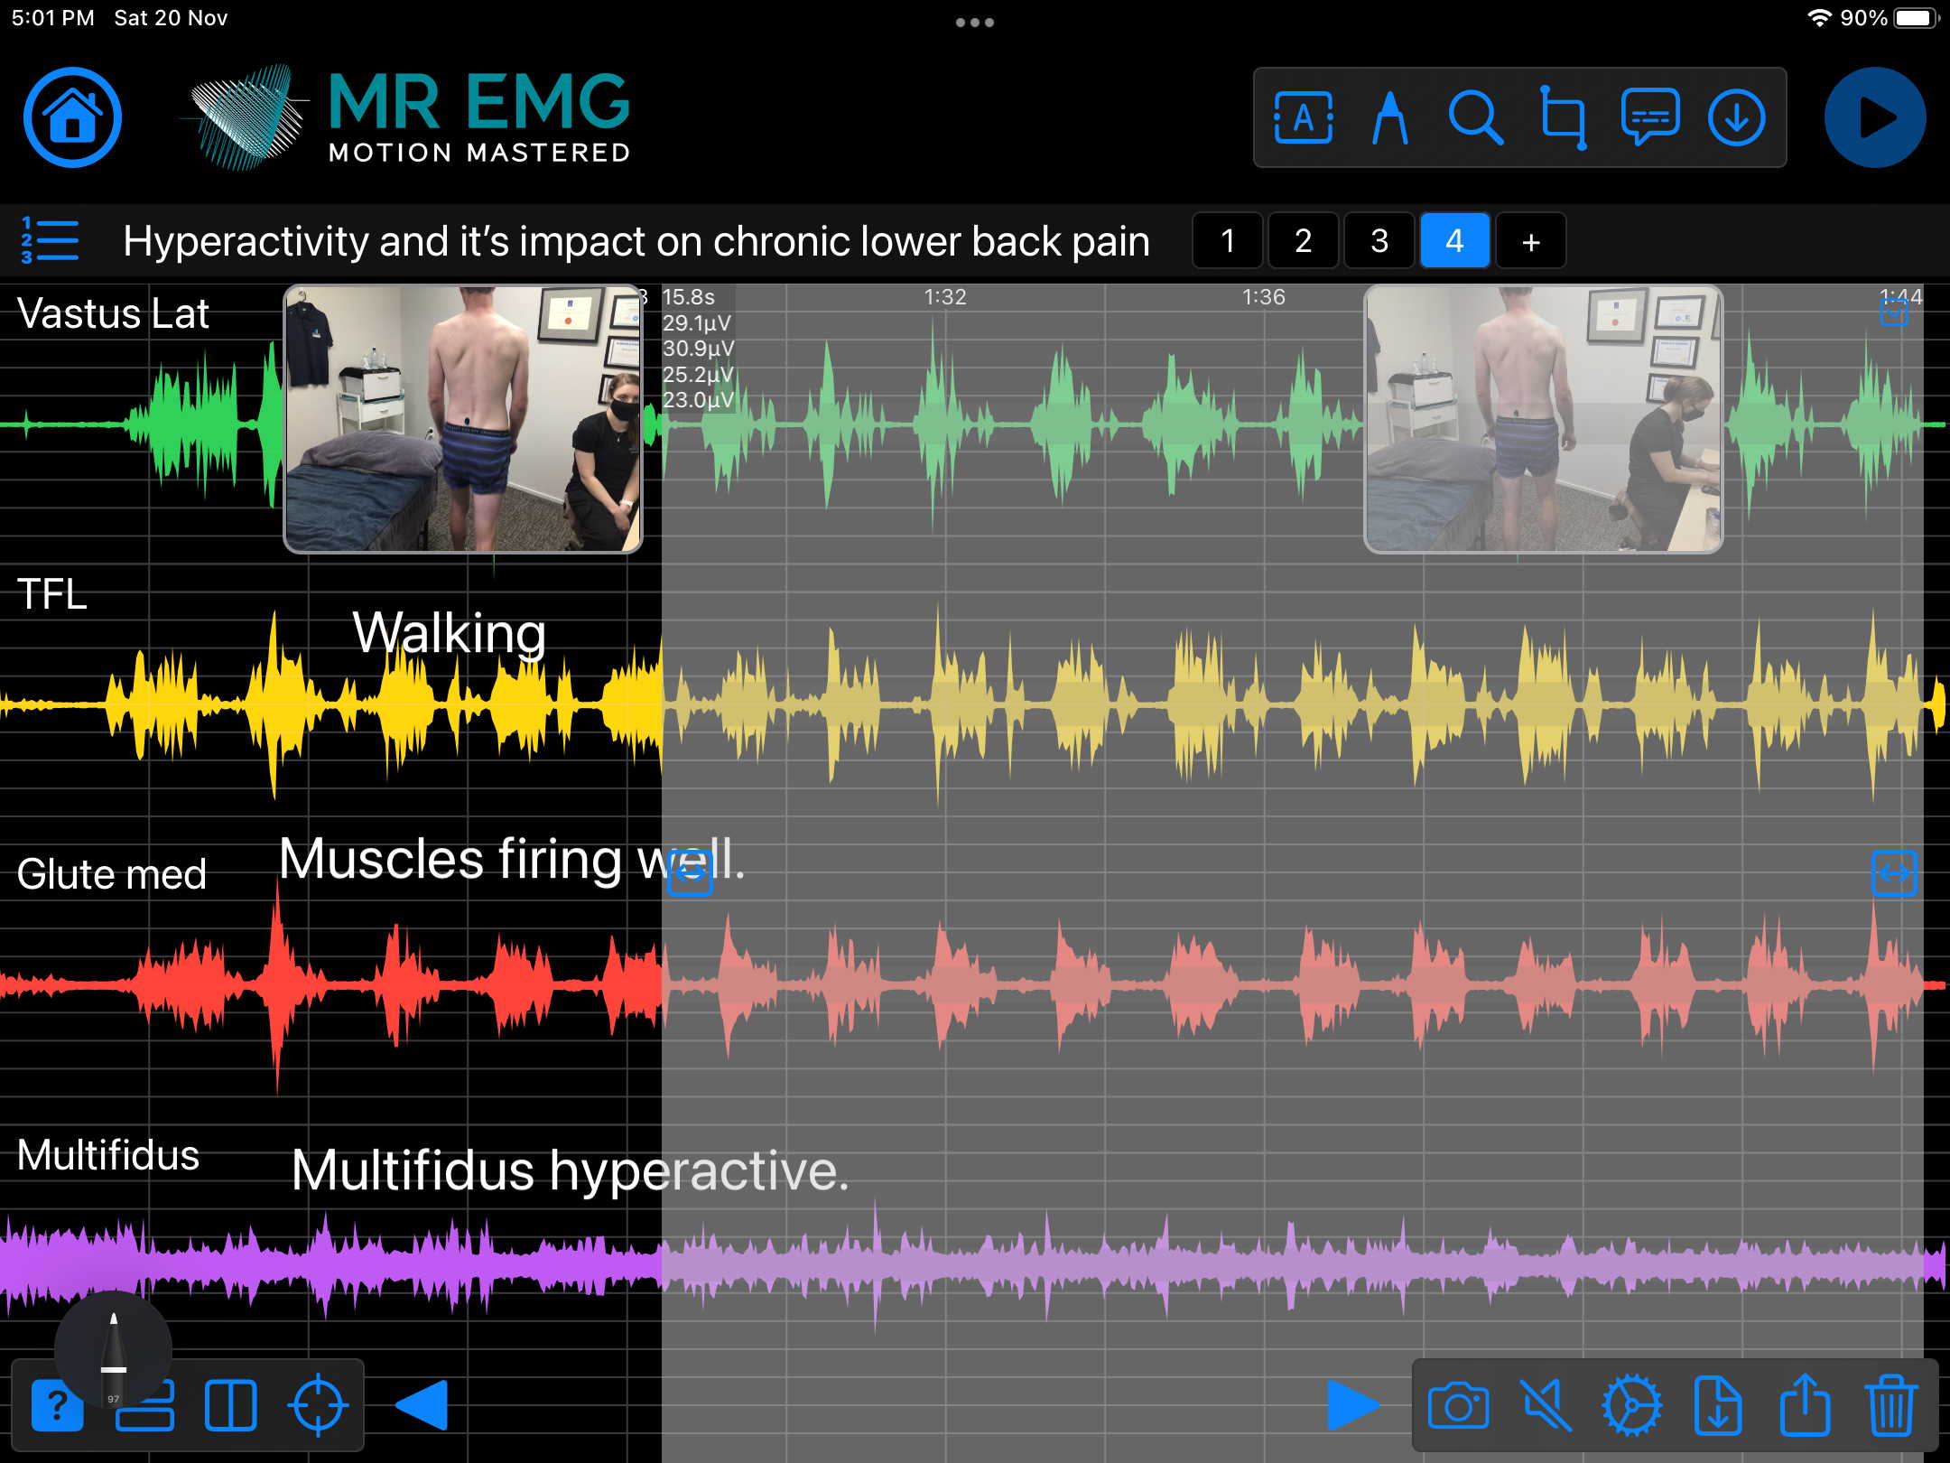Open the numbered list menu
Viewport: 1950px width, 1463px height.
pyautogui.click(x=50, y=240)
